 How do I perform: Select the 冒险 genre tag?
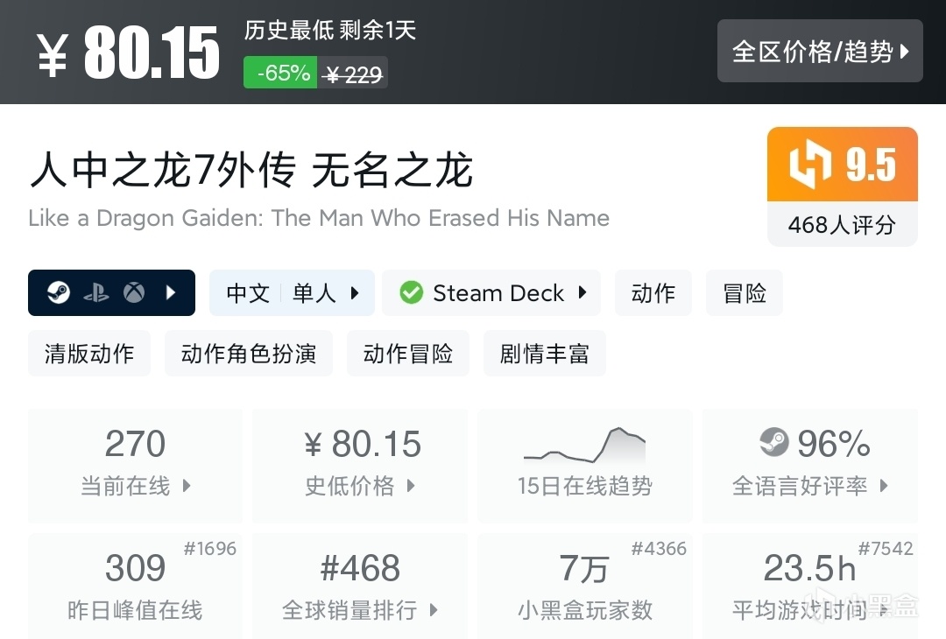coord(745,293)
